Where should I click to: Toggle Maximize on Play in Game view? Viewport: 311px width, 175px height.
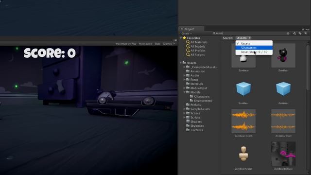tap(126, 44)
